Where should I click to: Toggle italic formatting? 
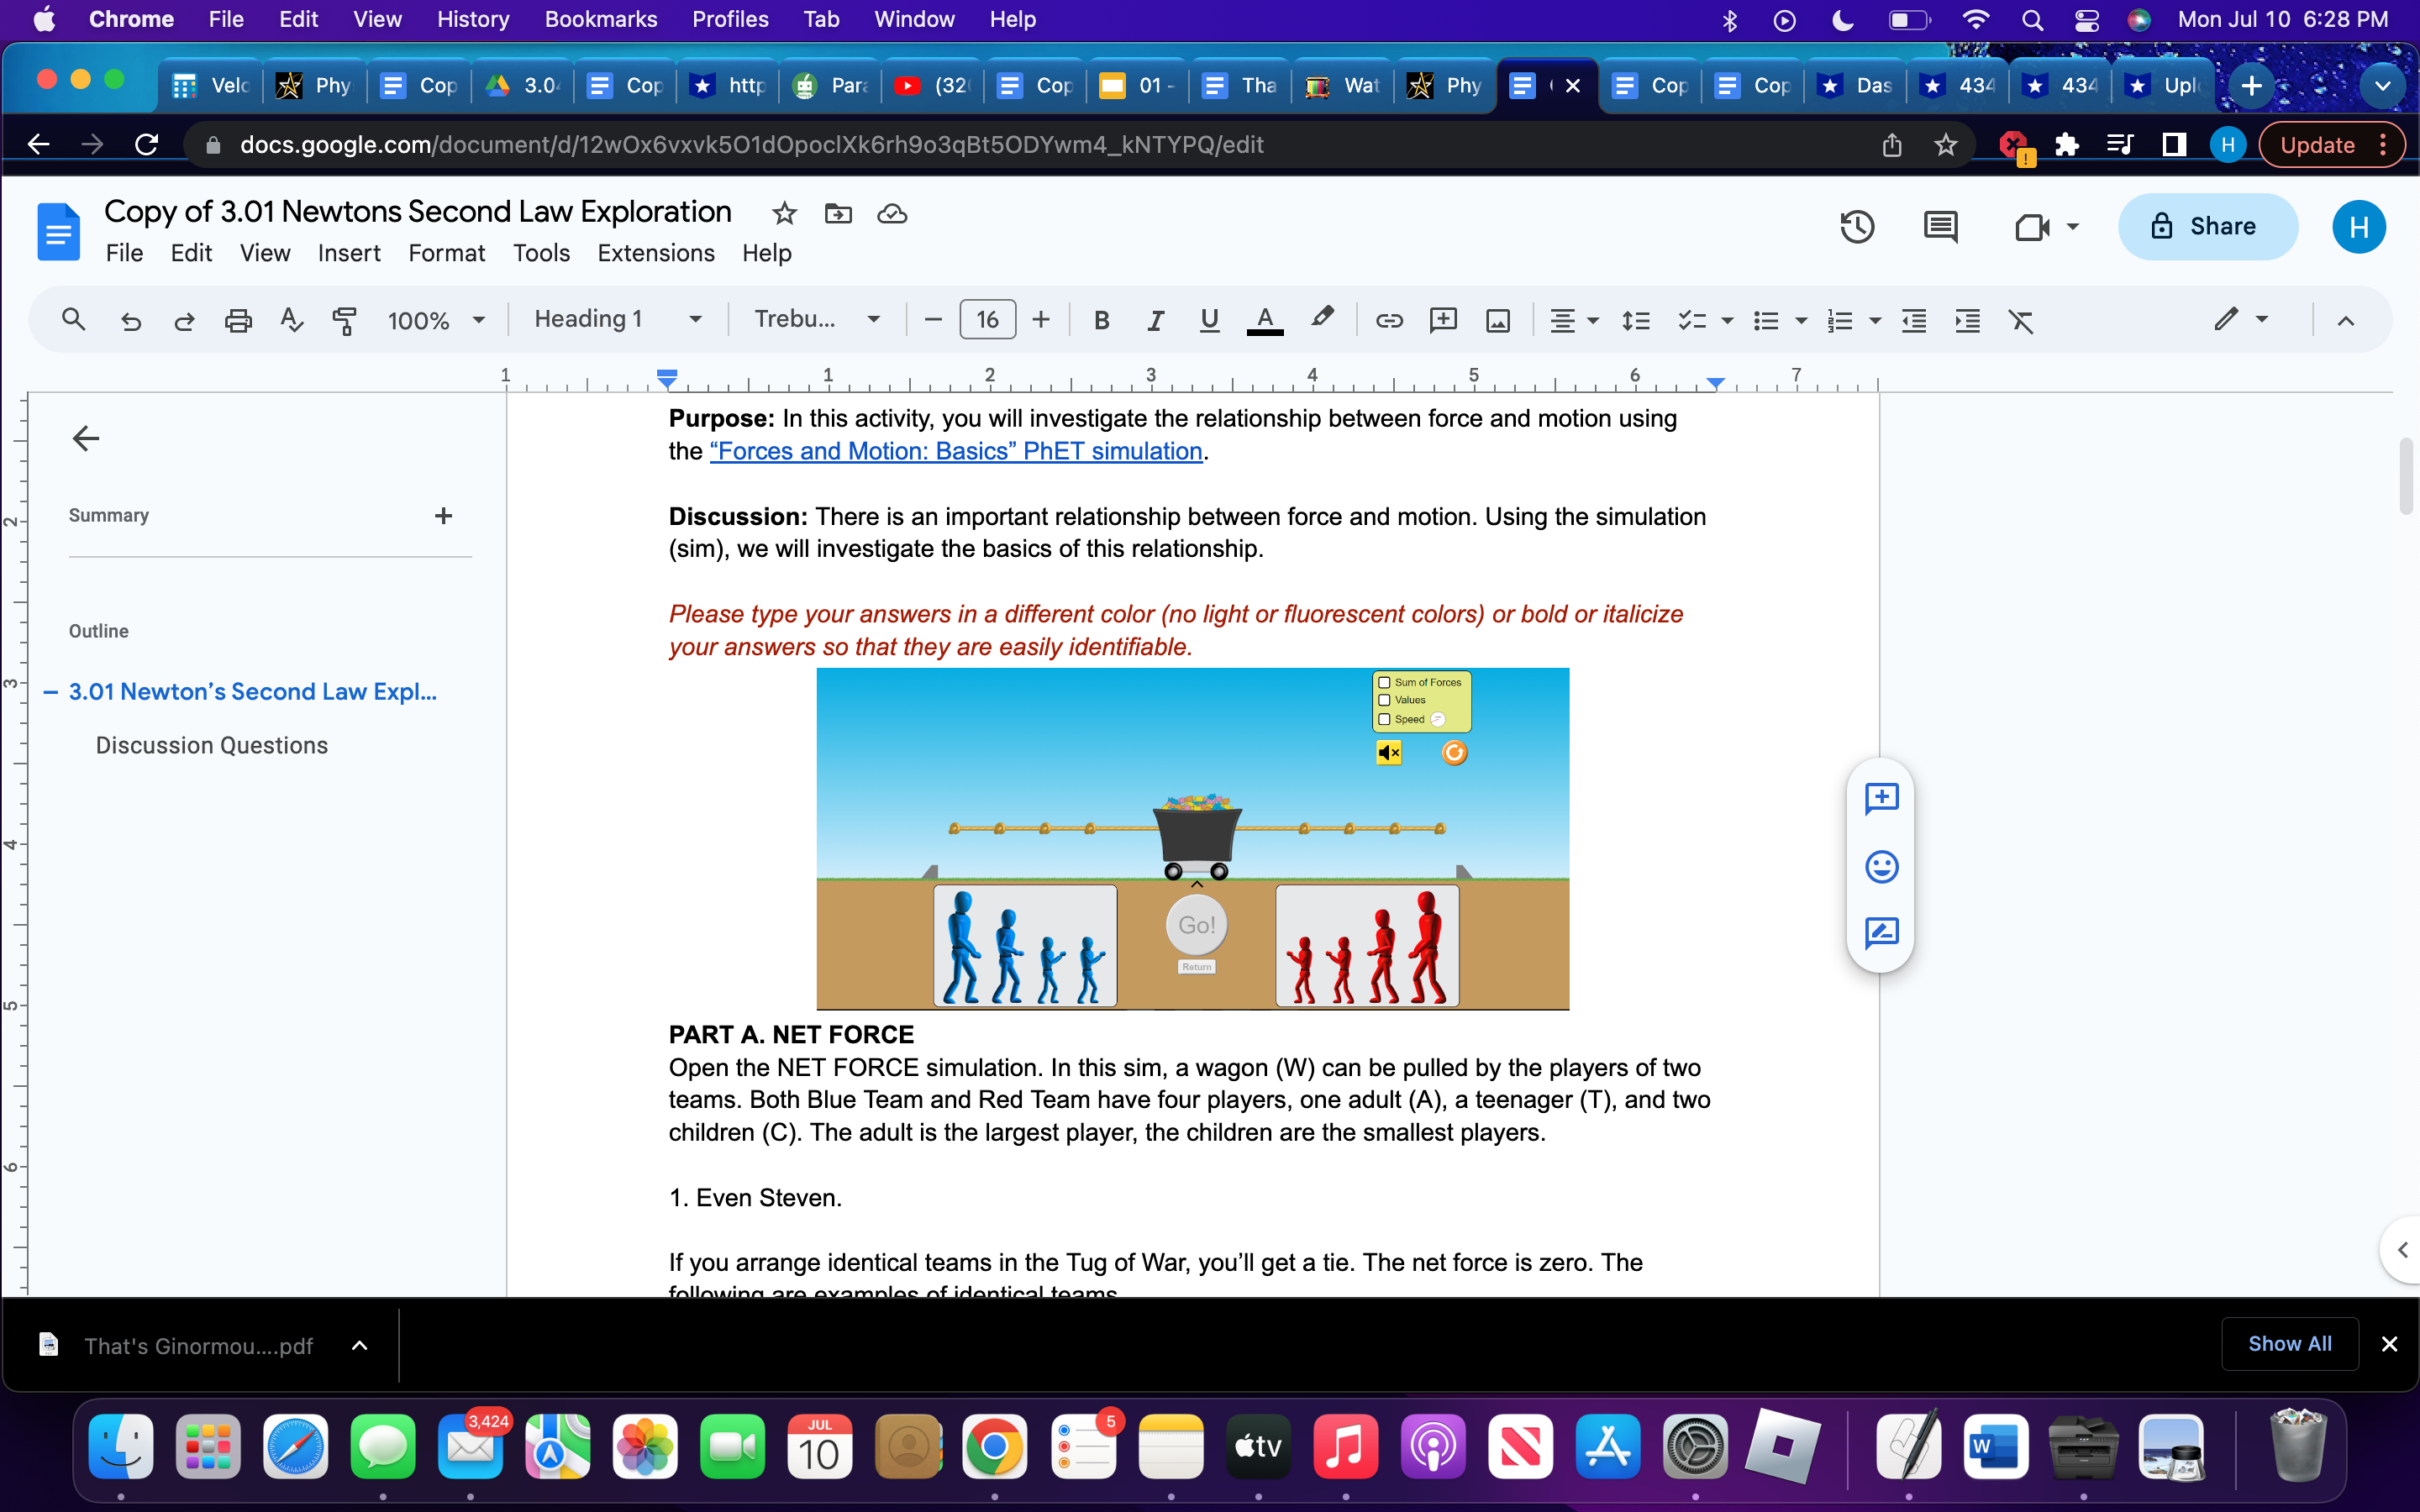[1155, 320]
